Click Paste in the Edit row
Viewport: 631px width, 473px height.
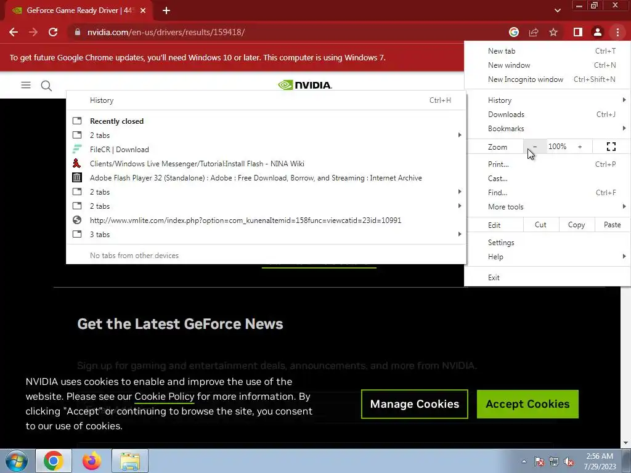click(x=612, y=225)
